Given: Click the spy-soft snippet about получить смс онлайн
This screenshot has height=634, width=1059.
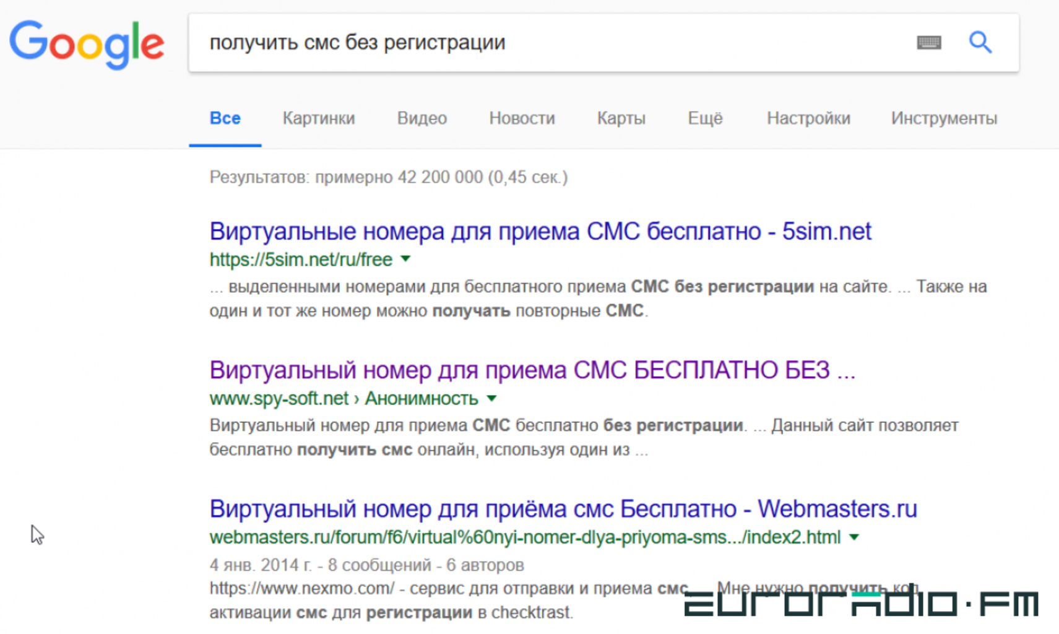Looking at the screenshot, I should coord(584,437).
